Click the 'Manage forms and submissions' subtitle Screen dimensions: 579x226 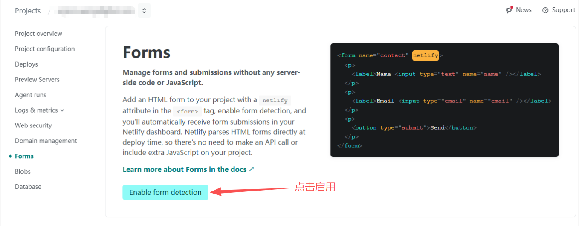tap(211, 78)
